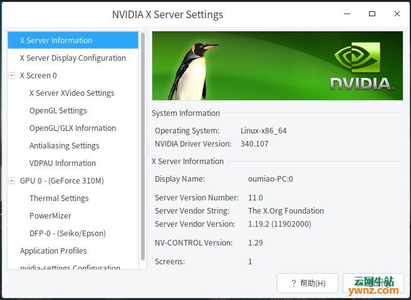Screen dimensions: 411x300
Task: Open OpenGL Settings page
Action: coord(58,111)
